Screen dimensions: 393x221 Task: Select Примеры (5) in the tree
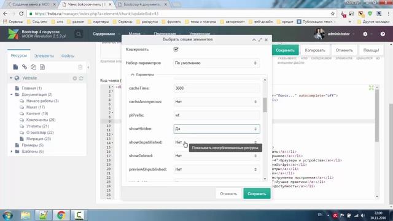point(33,145)
